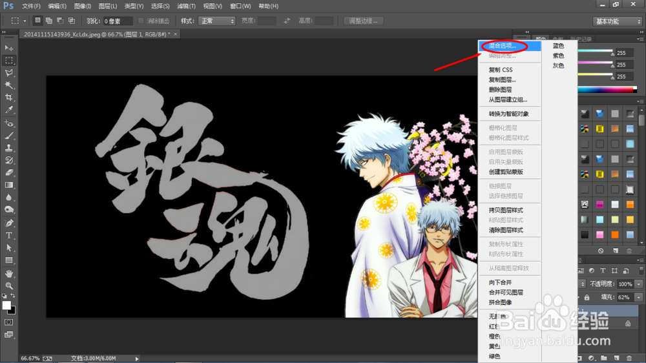
Task: Select the History Brush tool
Action: coord(8,160)
